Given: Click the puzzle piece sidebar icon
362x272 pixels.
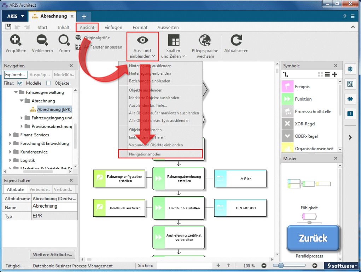Looking at the screenshot, I should click(350, 99).
